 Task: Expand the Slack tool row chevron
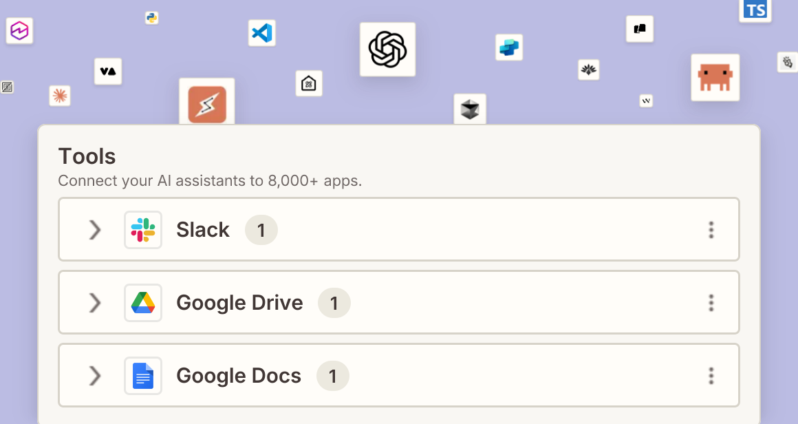click(x=95, y=230)
